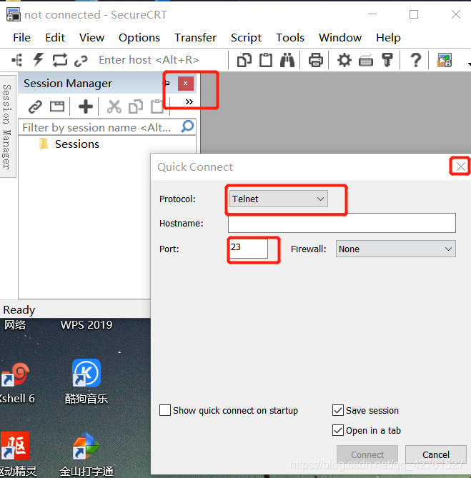Click the Copy toolbar icon
The width and height of the screenshot is (471, 478).
click(x=244, y=60)
